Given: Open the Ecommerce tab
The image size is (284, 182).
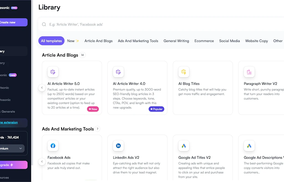Looking at the screenshot, I should [204, 41].
